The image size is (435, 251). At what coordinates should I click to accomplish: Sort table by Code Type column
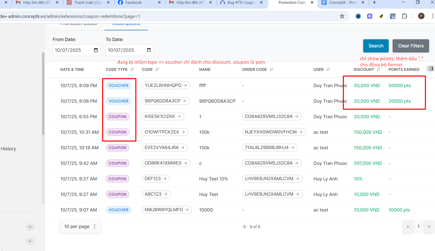[x=132, y=70]
